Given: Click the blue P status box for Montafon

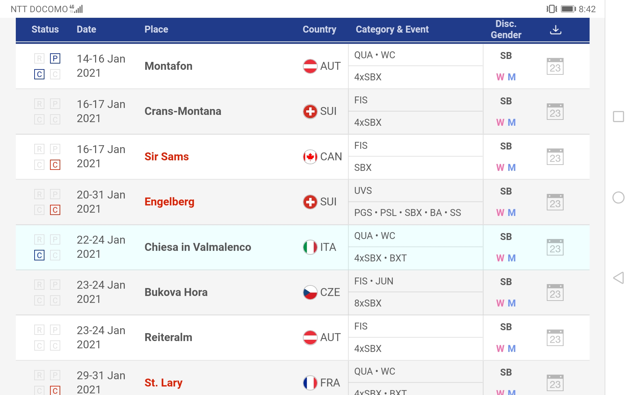Looking at the screenshot, I should pyautogui.click(x=55, y=59).
